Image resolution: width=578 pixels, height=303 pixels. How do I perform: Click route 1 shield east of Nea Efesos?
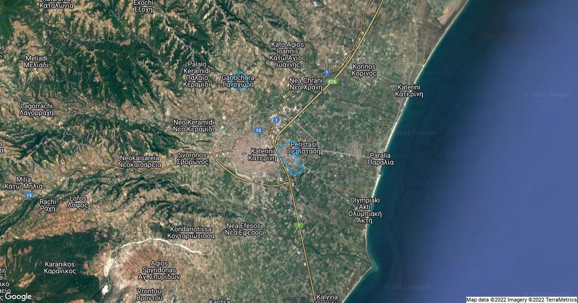click(x=299, y=225)
